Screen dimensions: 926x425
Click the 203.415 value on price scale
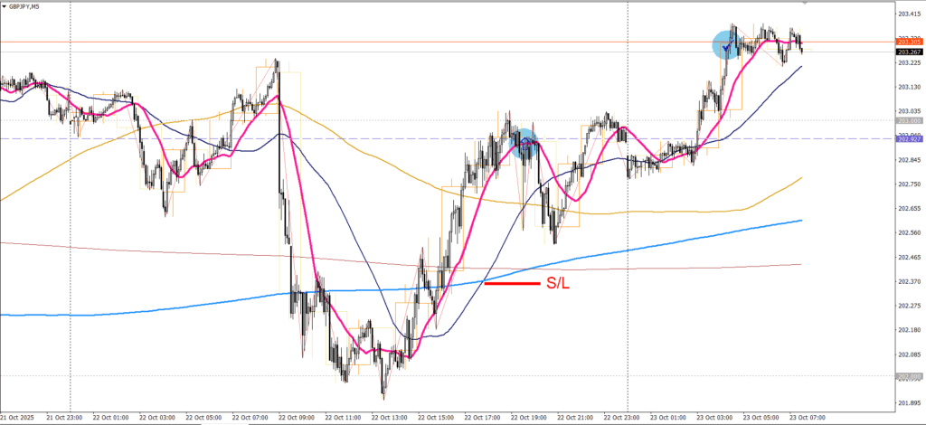pos(908,14)
